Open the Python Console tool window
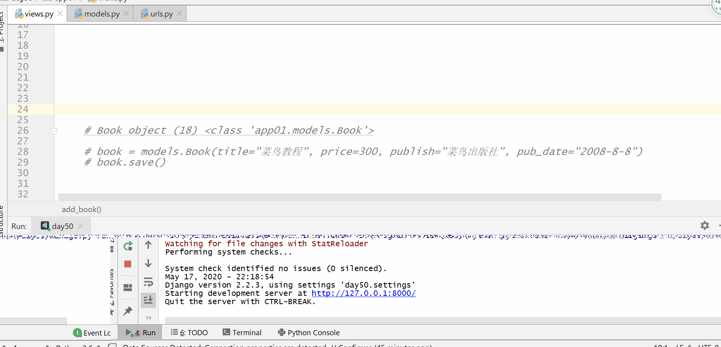Image resolution: width=721 pixels, height=347 pixels. (x=309, y=333)
